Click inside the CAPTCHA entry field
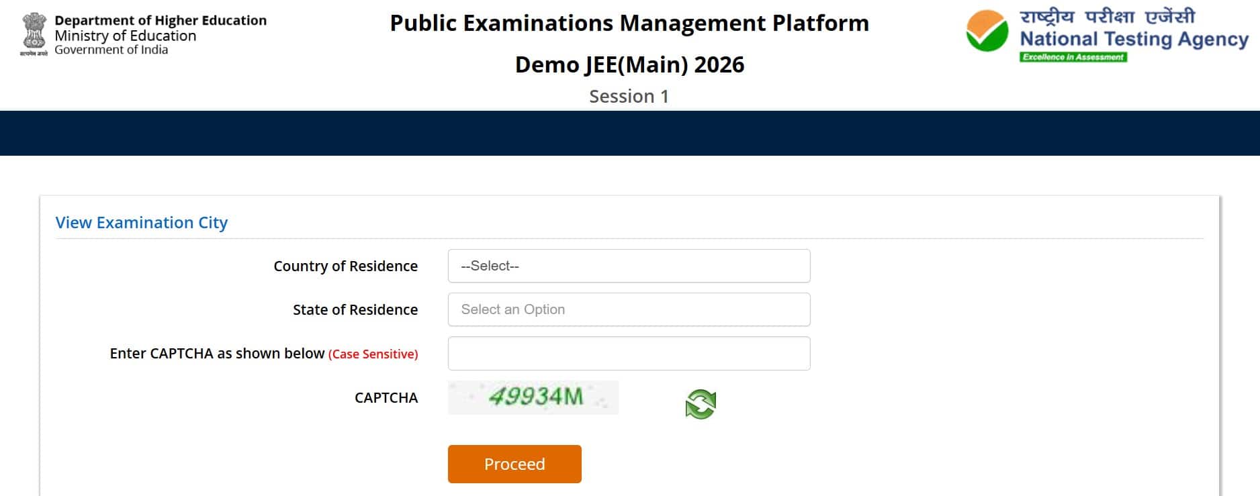Screen dimensions: 1260x496 point(629,353)
